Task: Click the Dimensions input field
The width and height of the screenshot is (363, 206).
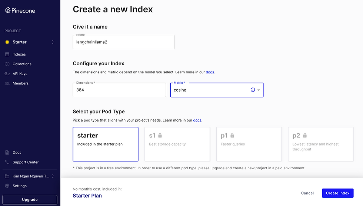Action: point(119,90)
